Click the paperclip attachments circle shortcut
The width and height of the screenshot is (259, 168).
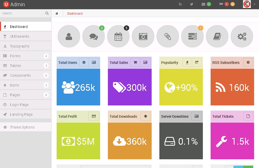tap(168, 36)
